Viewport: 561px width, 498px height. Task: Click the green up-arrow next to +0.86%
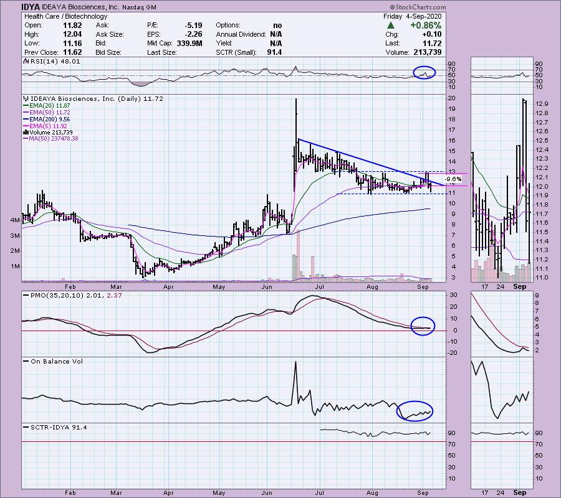(391, 26)
